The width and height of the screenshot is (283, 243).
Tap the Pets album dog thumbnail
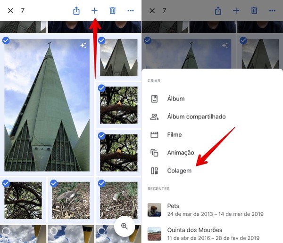[154, 210]
